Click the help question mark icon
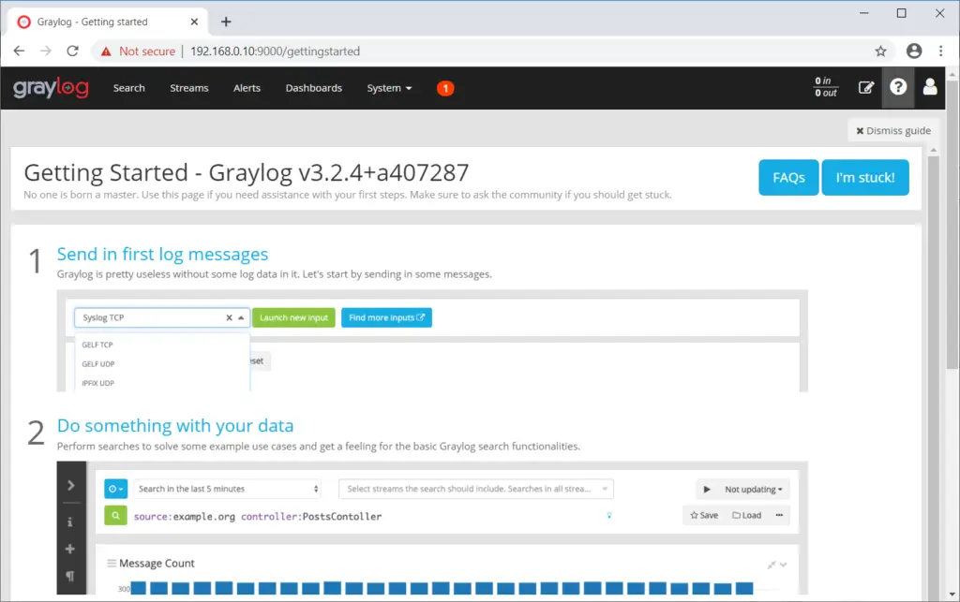The width and height of the screenshot is (960, 602). pos(898,87)
